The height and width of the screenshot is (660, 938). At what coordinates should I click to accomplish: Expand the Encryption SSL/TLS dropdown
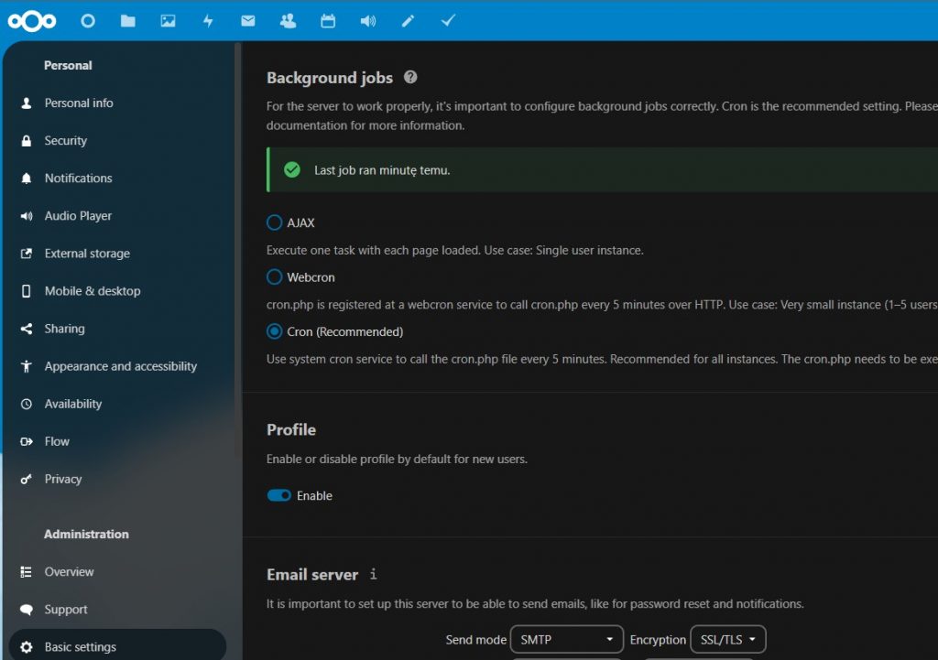(727, 639)
